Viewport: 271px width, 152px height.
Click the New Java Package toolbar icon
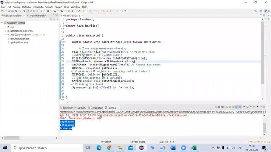pyautogui.click(x=69, y=11)
